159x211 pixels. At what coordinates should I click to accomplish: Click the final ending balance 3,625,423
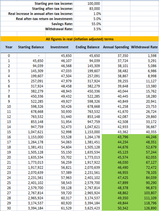coord(92,208)
